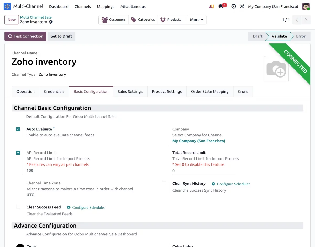Toggle the API Record Limit checkbox

(x=18, y=153)
